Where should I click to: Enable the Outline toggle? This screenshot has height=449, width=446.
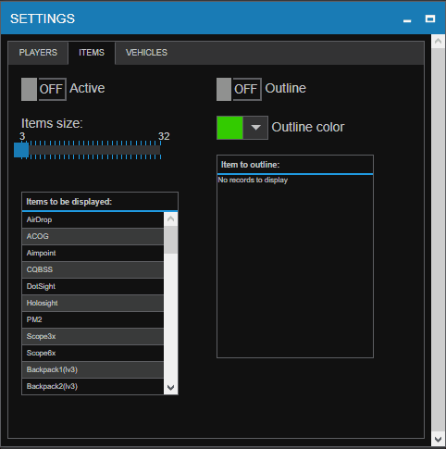tap(239, 89)
